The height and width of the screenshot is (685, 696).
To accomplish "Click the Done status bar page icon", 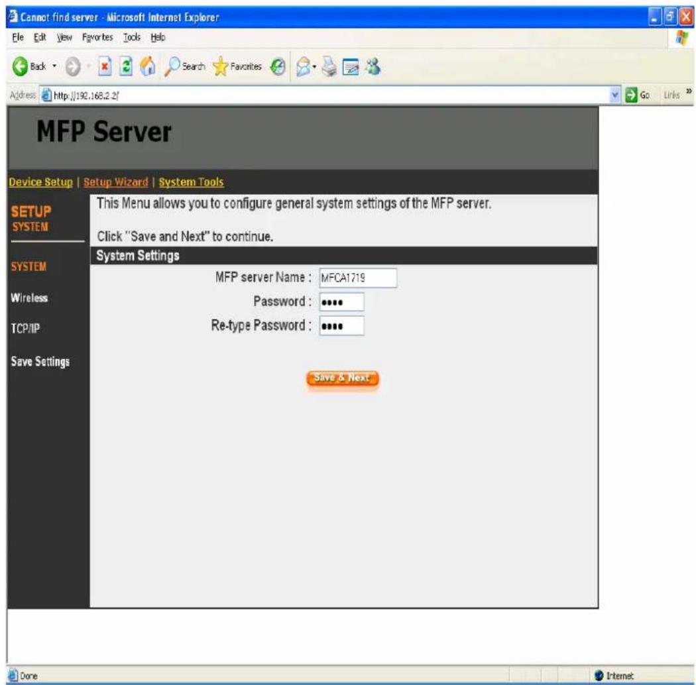I will click(13, 675).
